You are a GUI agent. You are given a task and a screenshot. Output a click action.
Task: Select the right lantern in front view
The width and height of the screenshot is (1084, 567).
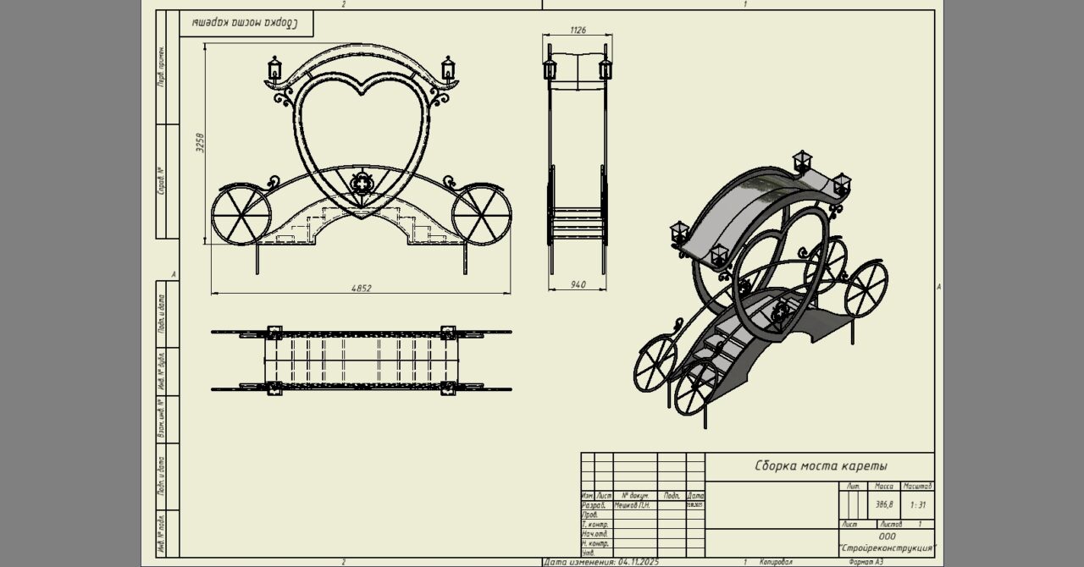448,68
